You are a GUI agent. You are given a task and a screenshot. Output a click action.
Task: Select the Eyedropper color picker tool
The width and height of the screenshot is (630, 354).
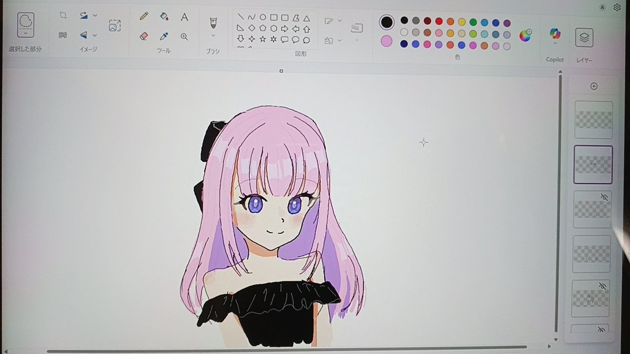(x=164, y=36)
